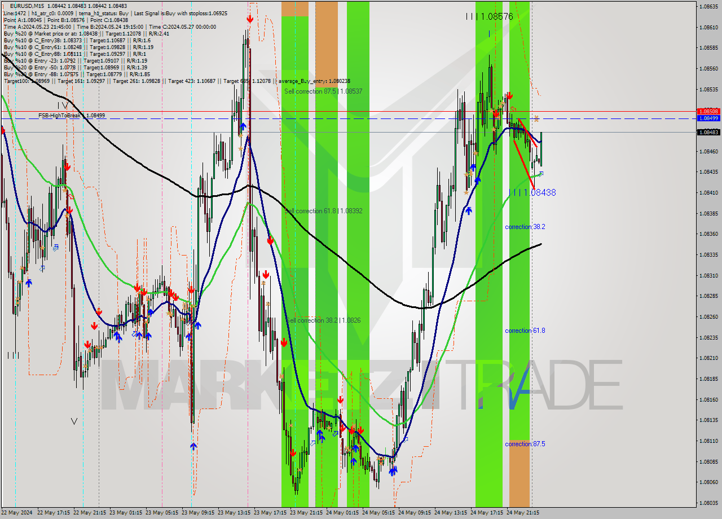Click the 1.08035 price scale value

pyautogui.click(x=708, y=503)
